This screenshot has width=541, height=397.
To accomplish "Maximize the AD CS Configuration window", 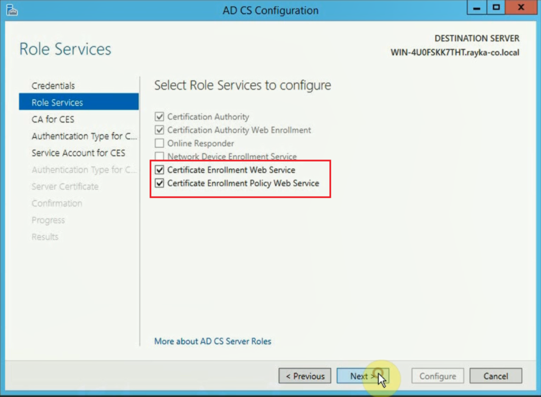I will (x=496, y=7).
